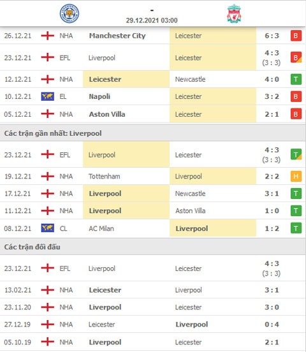
Task: Click orange H badge for Tottenham draw
Action: point(296,176)
